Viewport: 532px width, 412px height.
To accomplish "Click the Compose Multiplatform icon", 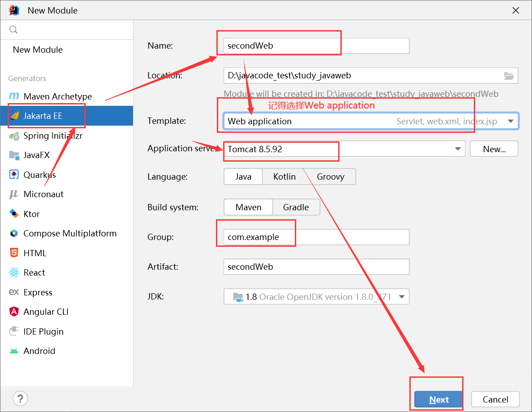I will (14, 233).
